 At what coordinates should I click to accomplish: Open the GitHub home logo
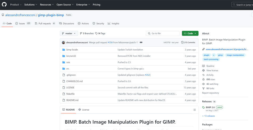point(4,5)
